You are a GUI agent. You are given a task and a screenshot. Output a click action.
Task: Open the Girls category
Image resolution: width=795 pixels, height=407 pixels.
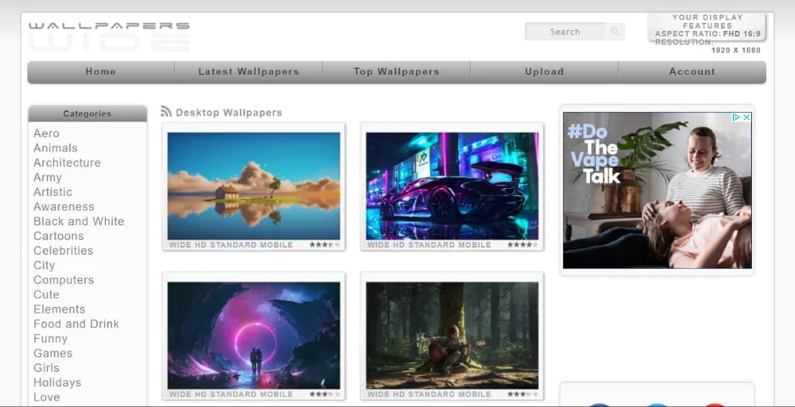(46, 368)
